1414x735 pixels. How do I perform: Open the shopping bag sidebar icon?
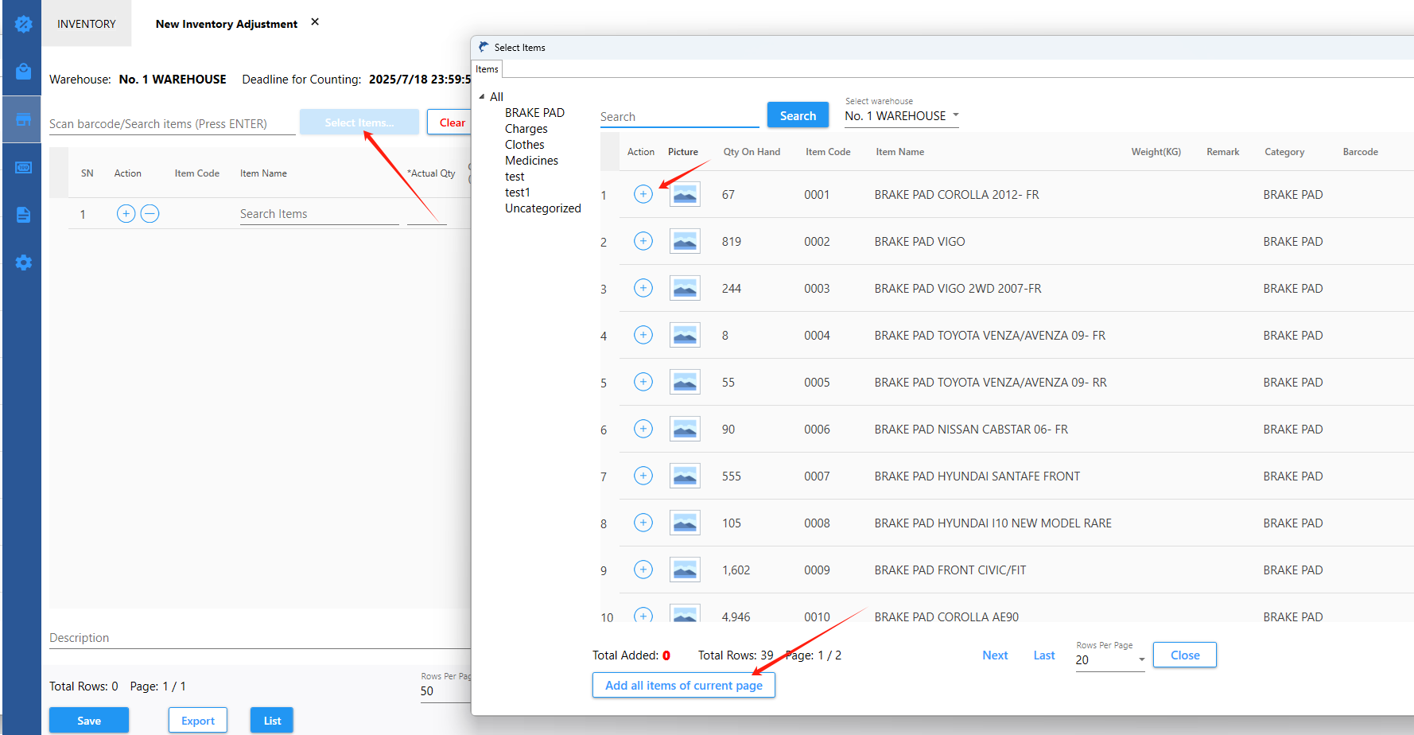coord(23,72)
